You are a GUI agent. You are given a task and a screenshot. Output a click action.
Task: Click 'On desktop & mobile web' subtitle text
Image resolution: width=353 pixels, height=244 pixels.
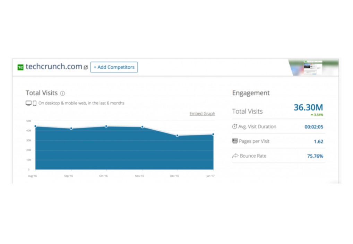point(81,103)
